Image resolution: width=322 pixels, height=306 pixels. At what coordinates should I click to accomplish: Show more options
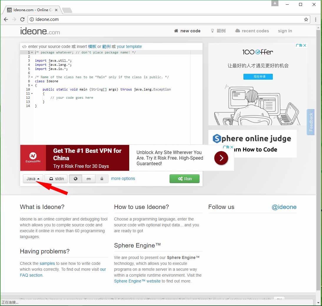pos(123,178)
